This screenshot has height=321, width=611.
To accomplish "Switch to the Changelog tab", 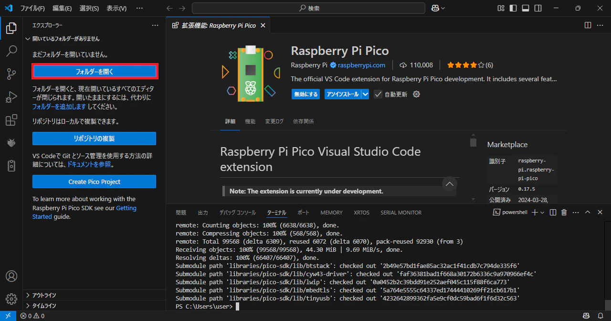I will click(274, 121).
